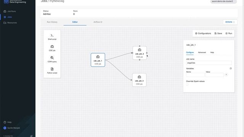Image resolution: width=244 pixels, height=137 pixels.
Task: Open the Configure tab in job panel
Action: point(190,53)
